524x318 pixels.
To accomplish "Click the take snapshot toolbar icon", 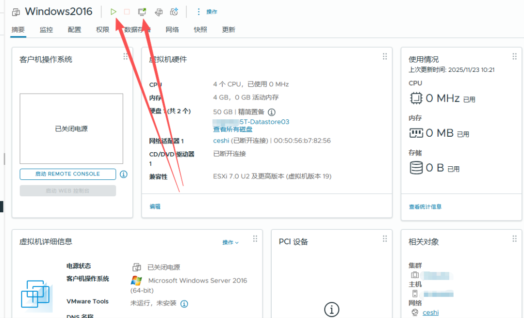I will pos(174,12).
